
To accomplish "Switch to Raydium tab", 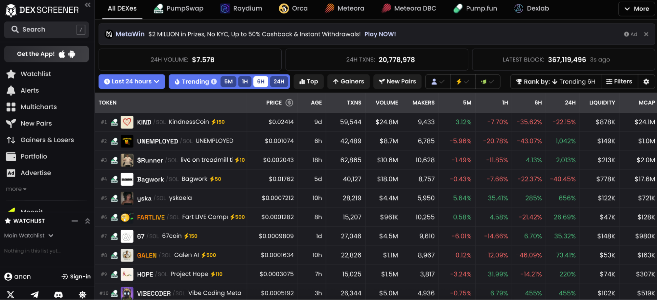I will coord(242,9).
